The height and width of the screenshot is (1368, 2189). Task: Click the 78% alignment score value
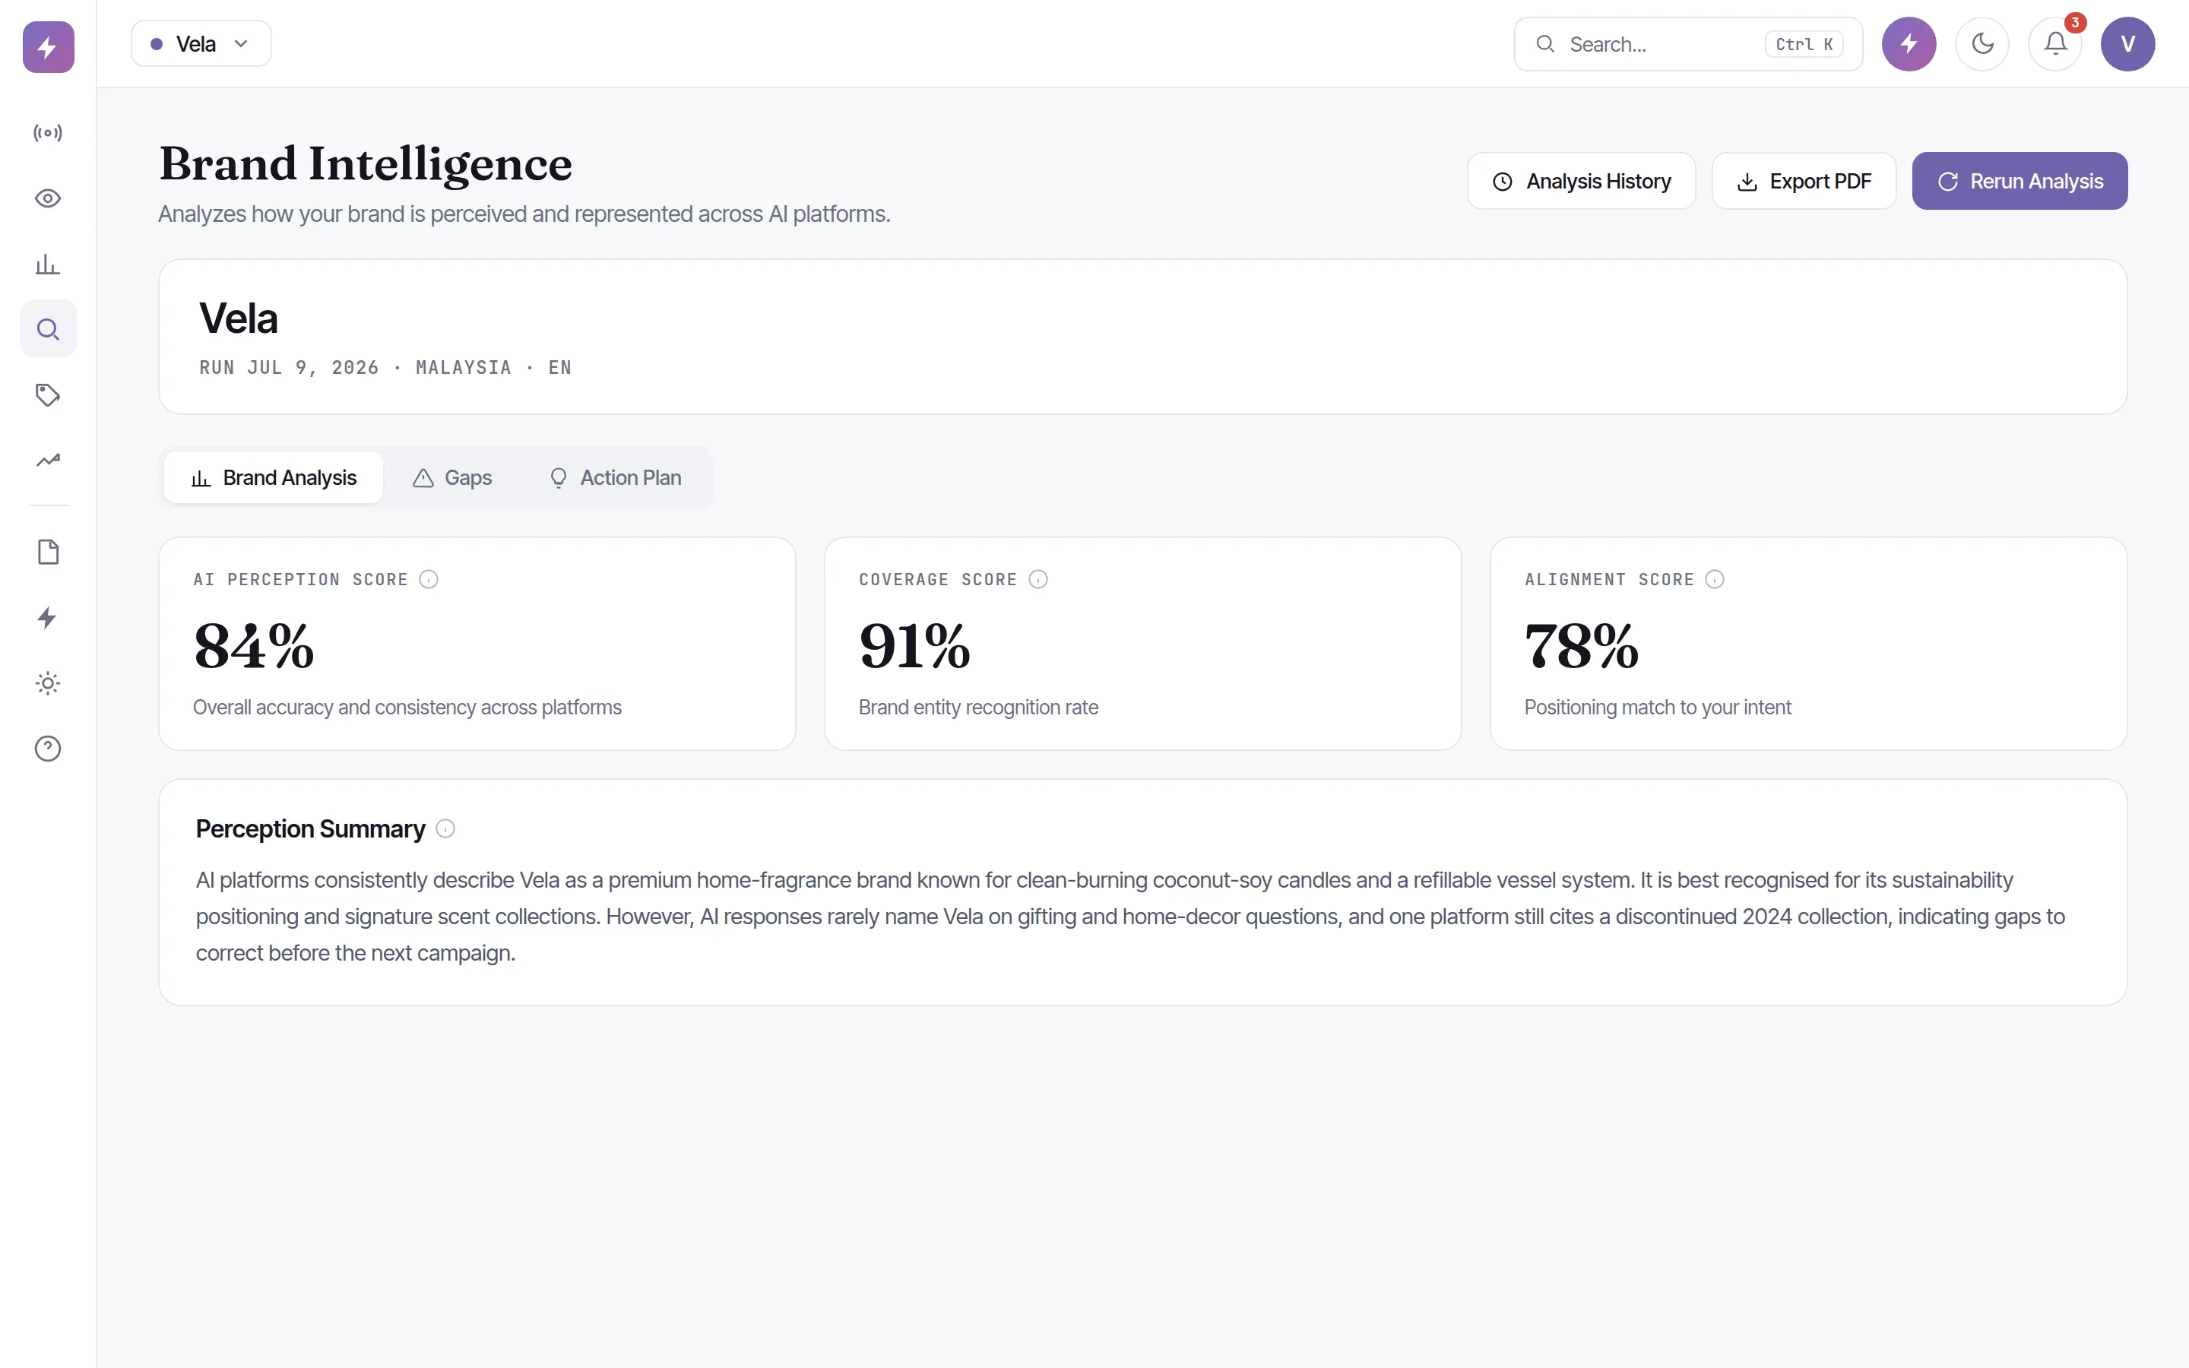click(1581, 646)
